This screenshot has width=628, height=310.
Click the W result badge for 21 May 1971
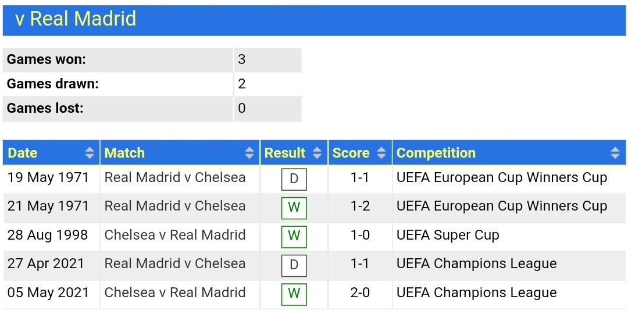(294, 208)
